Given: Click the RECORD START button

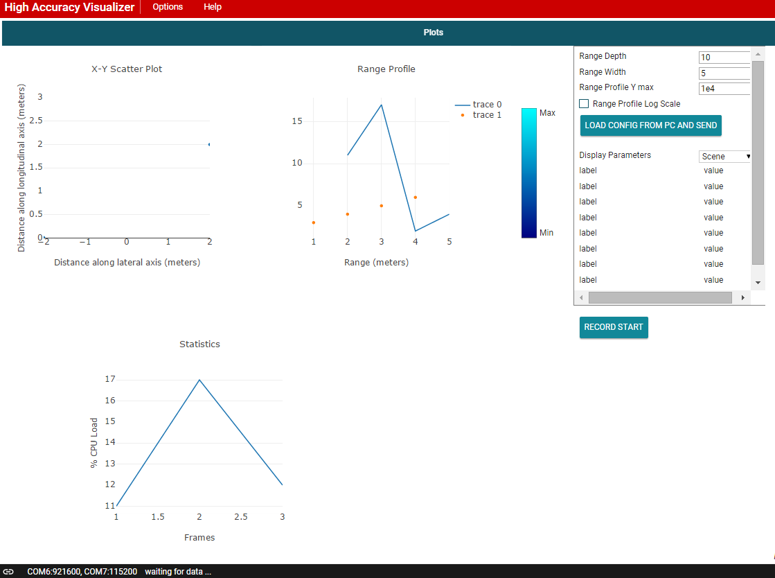Looking at the screenshot, I should tap(614, 327).
